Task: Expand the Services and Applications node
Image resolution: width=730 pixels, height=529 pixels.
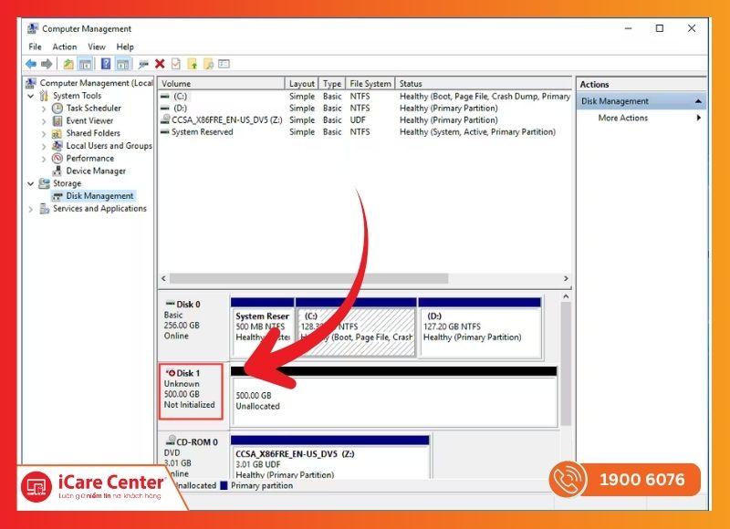Action: pyautogui.click(x=32, y=209)
